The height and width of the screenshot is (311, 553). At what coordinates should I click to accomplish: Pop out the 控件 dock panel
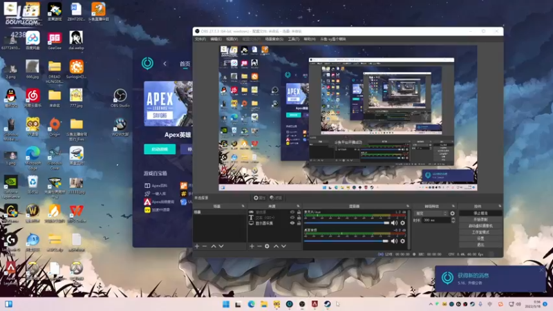pos(500,206)
